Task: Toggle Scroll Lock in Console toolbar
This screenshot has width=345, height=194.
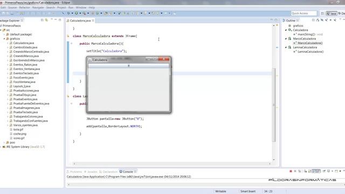Action: click(309, 171)
